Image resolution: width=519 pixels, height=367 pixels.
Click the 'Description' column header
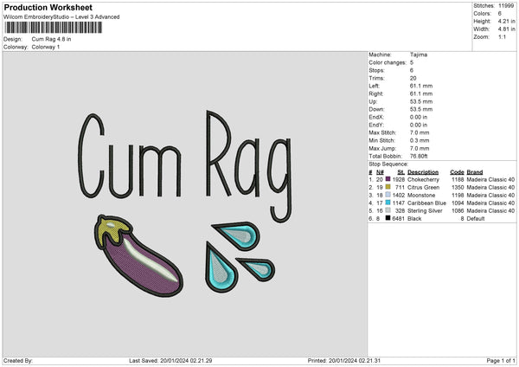tap(423, 172)
